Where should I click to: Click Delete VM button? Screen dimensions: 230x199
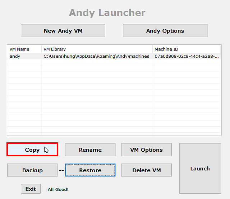146,170
